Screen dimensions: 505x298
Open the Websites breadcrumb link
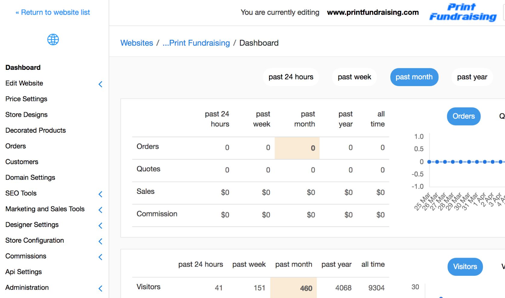[137, 43]
